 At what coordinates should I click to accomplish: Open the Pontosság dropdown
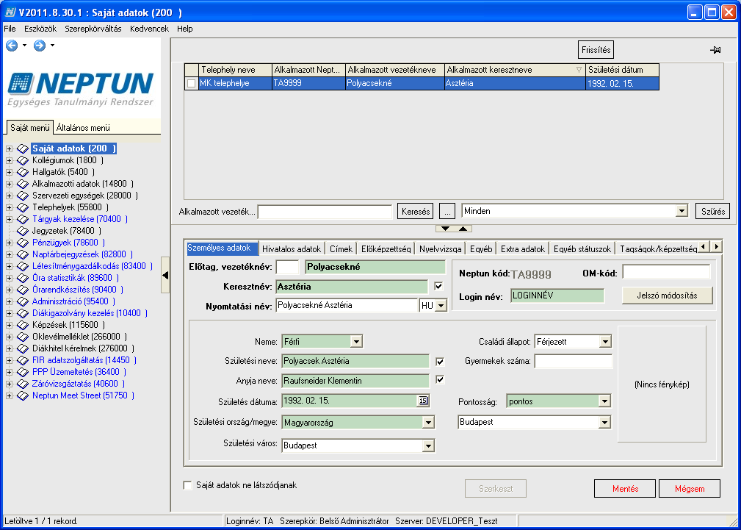pyautogui.click(x=605, y=402)
